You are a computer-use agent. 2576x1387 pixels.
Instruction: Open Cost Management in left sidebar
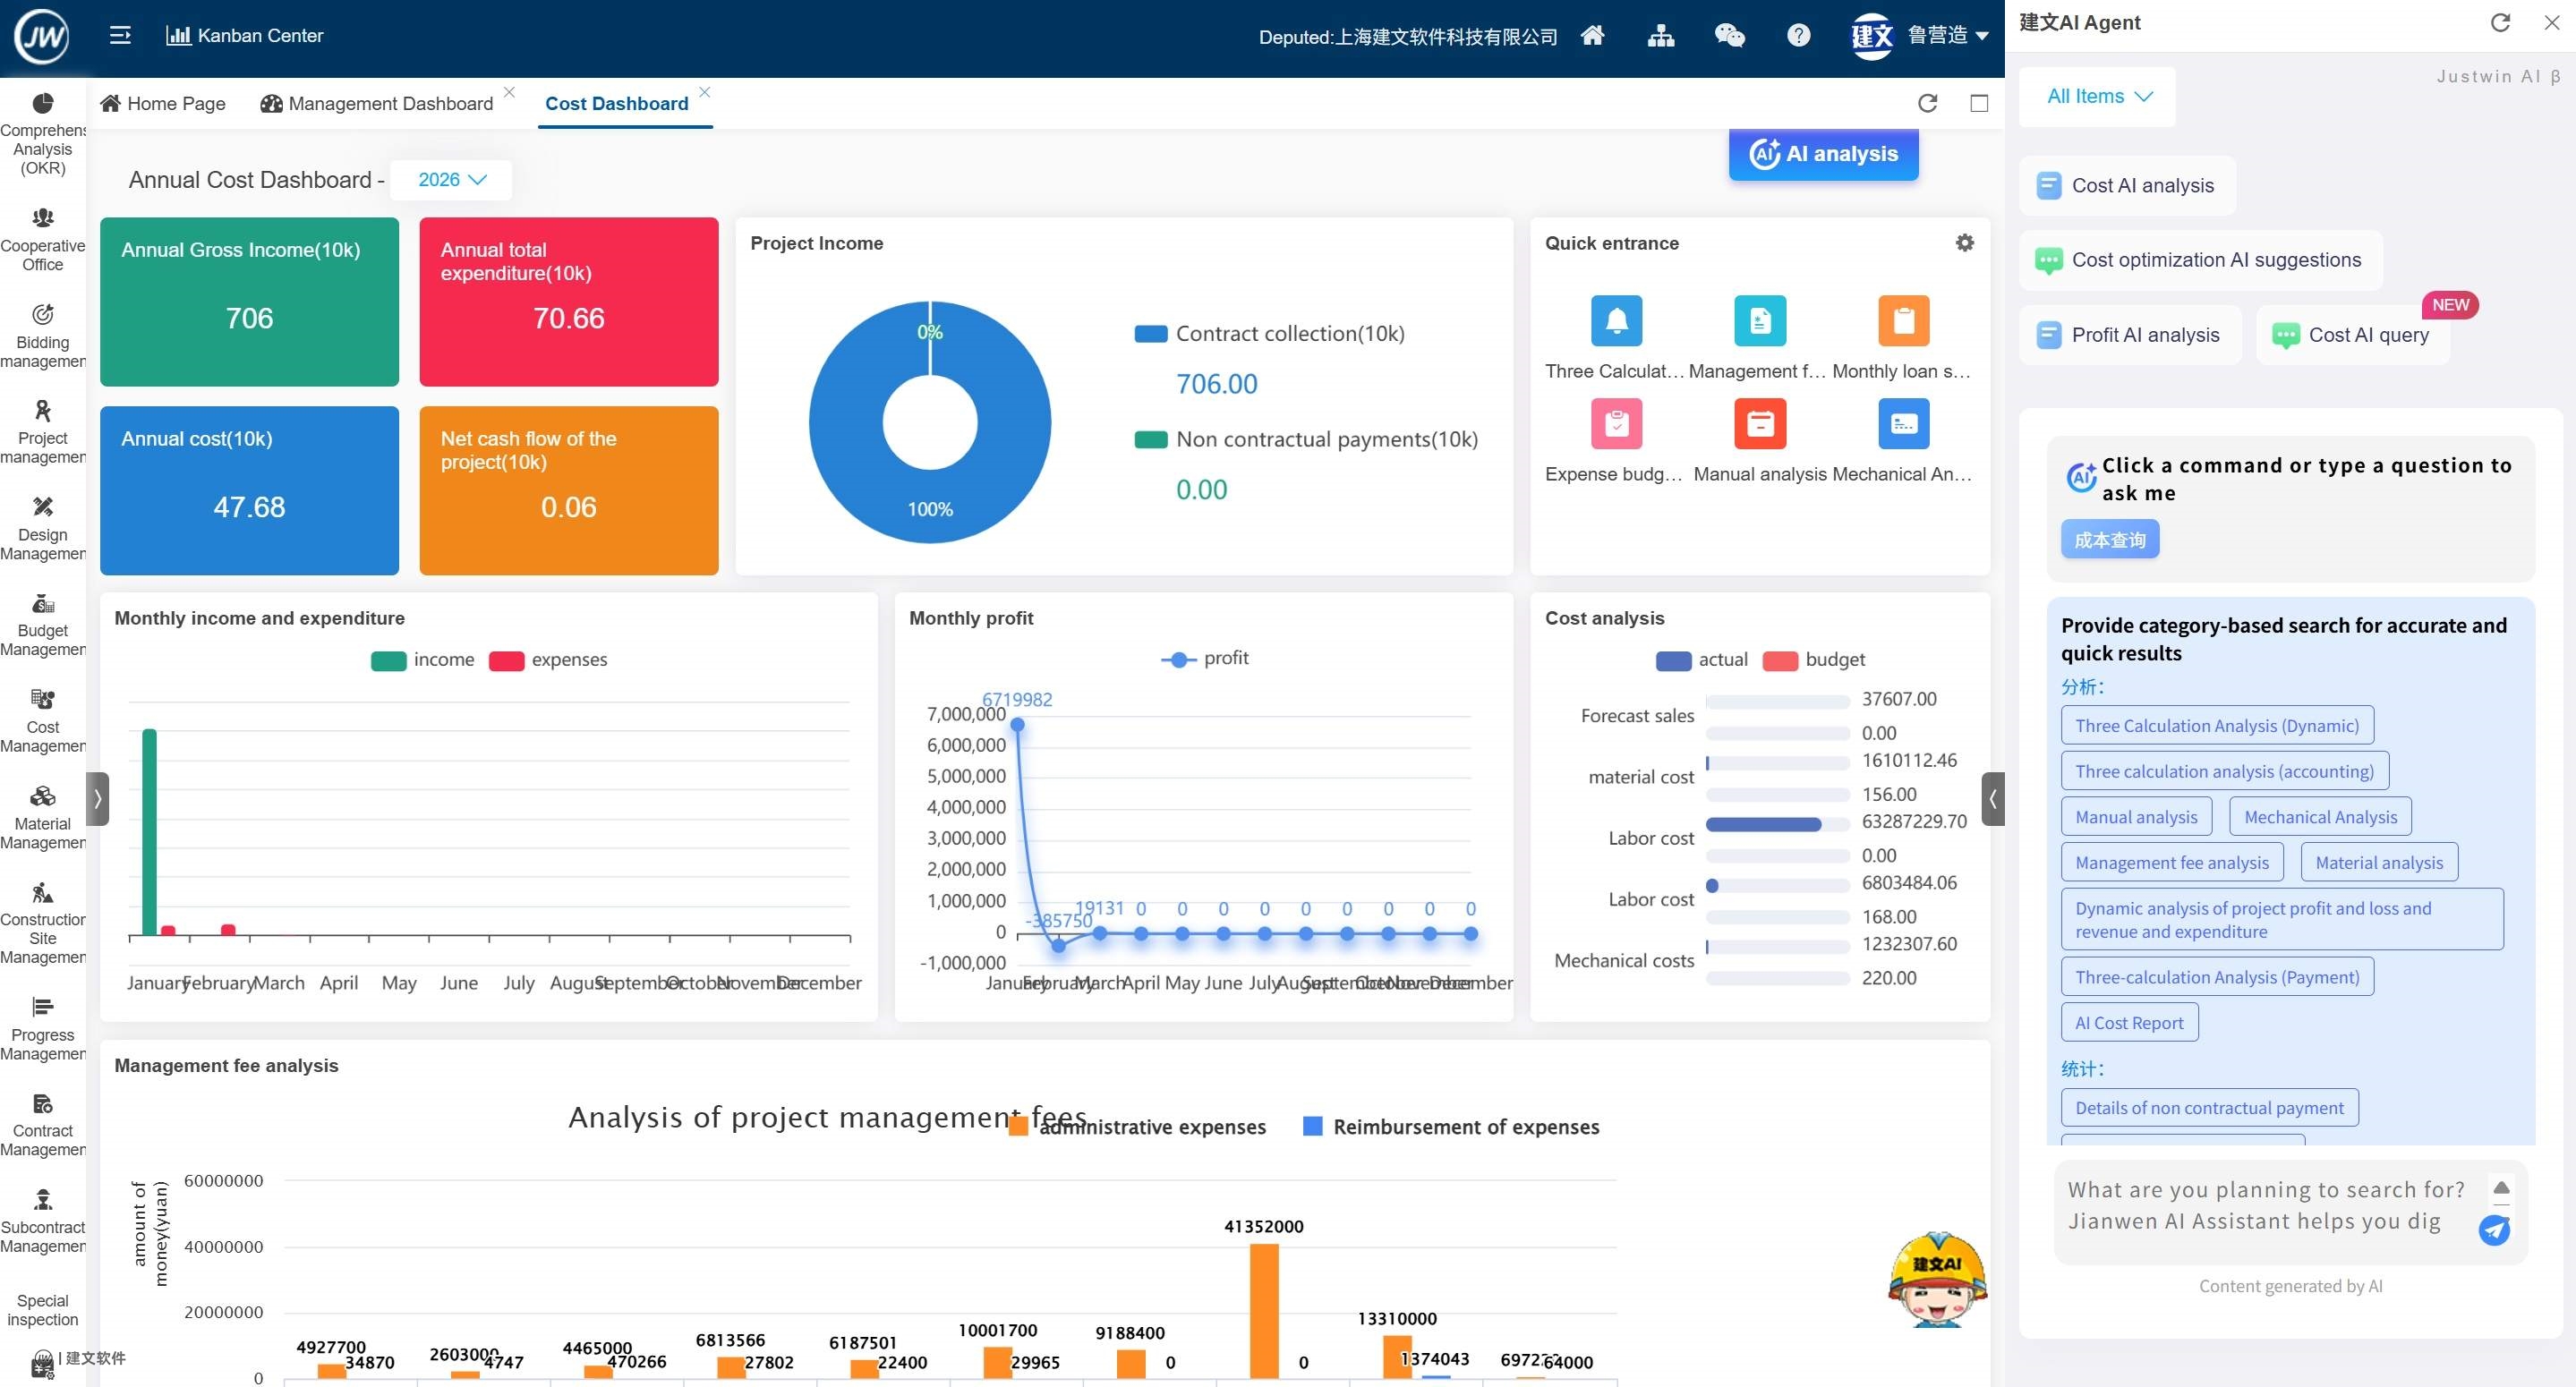(x=43, y=719)
